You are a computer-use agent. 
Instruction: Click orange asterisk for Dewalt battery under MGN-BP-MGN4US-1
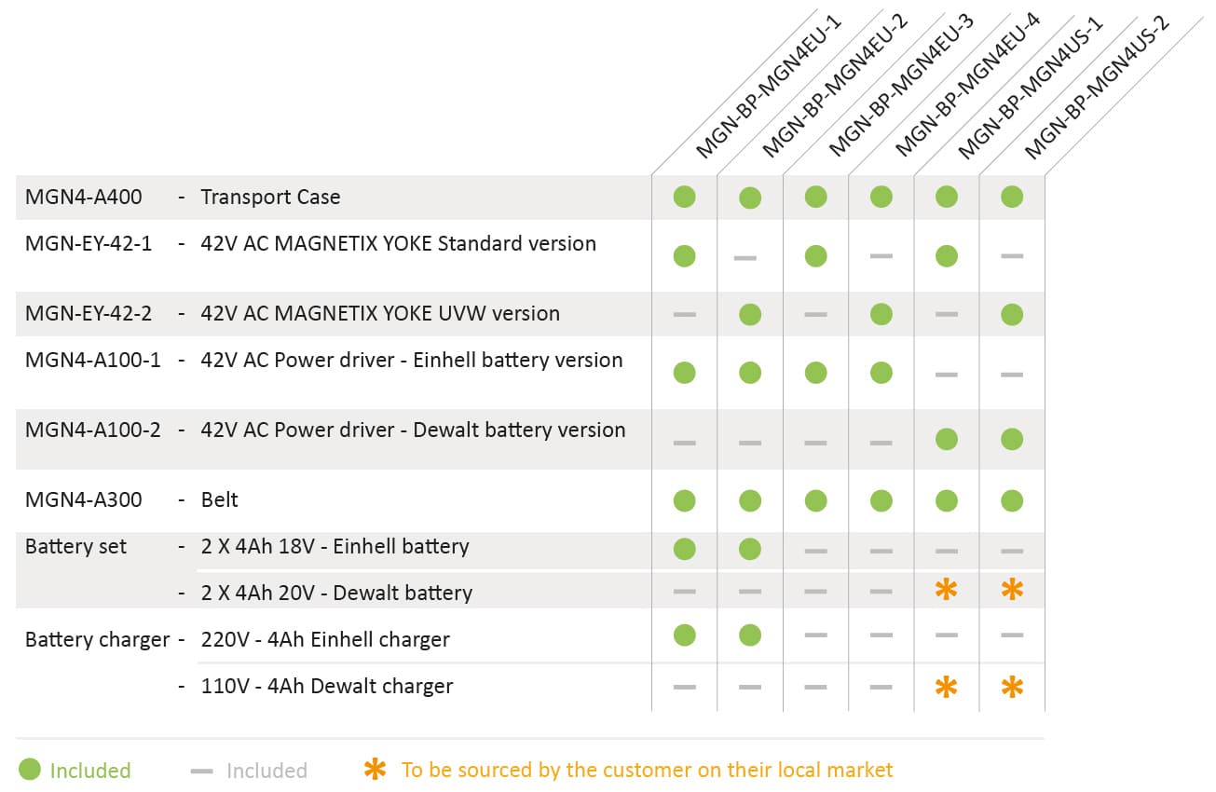tap(946, 589)
